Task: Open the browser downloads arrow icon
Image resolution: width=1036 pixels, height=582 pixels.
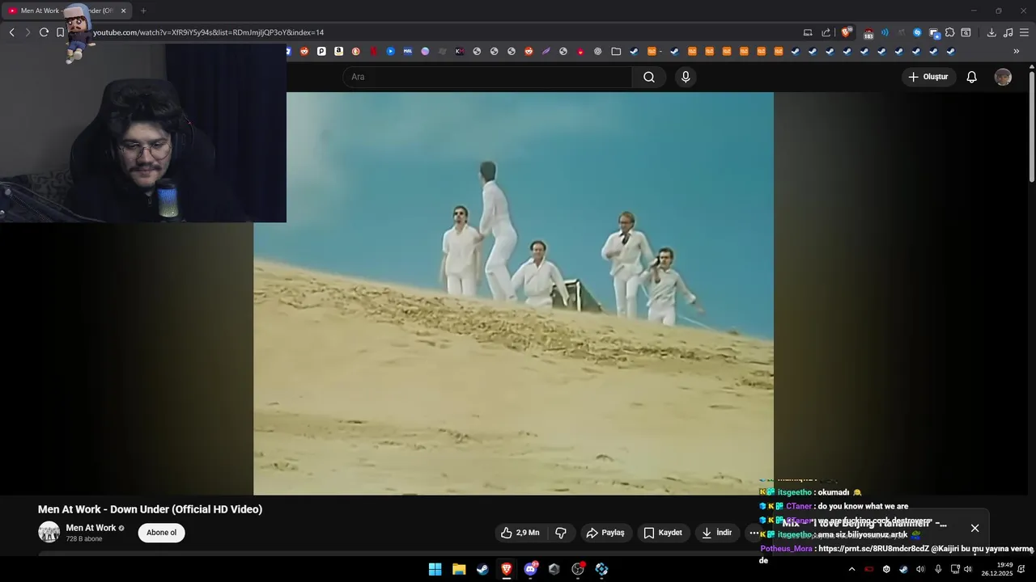Action: tap(991, 32)
